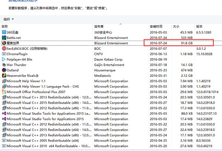Select the 360云盘 row name
This screenshot has width=222, height=151.
point(13,32)
